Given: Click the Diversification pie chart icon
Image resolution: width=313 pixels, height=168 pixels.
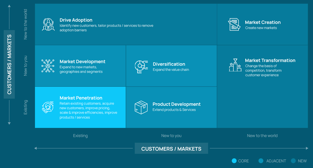Looking at the screenshot, I should tap(141, 67).
